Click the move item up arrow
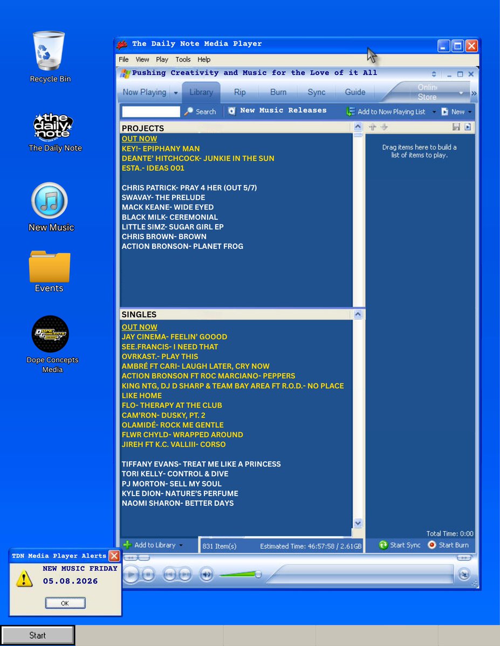Viewport: 500px width, 646px height. (x=373, y=127)
